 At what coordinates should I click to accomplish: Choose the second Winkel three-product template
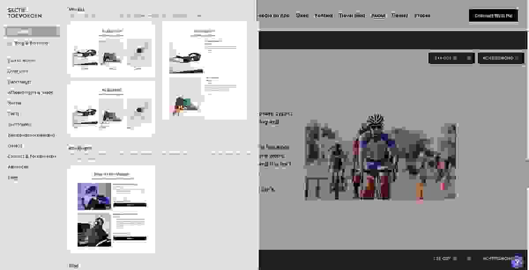112,109
